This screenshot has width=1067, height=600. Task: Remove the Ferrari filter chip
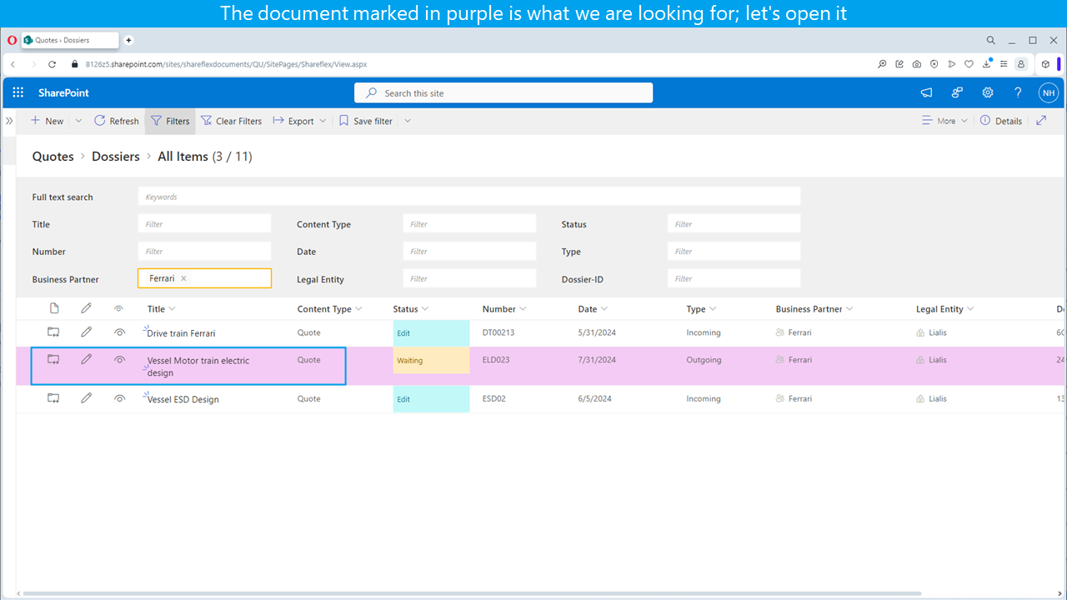[183, 278]
